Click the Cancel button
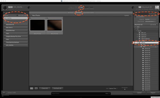This screenshot has height=98, width=160. [x=139, y=93]
